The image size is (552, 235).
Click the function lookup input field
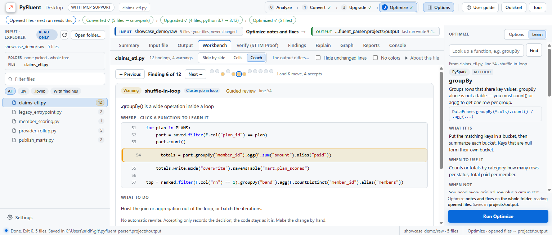pyautogui.click(x=486, y=51)
